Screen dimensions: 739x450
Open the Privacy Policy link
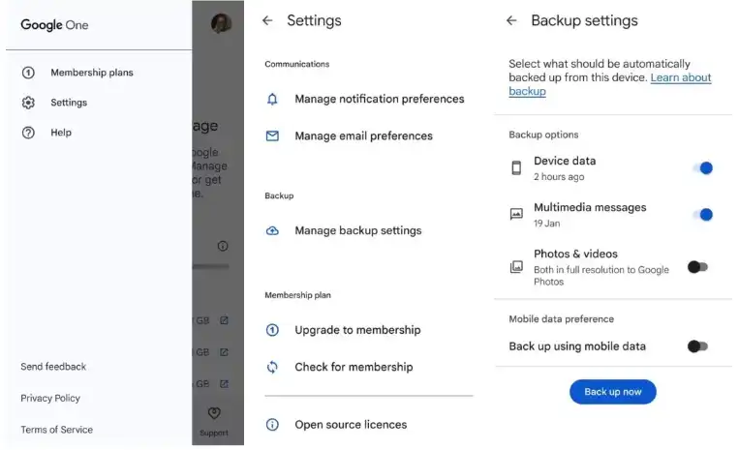(50, 399)
